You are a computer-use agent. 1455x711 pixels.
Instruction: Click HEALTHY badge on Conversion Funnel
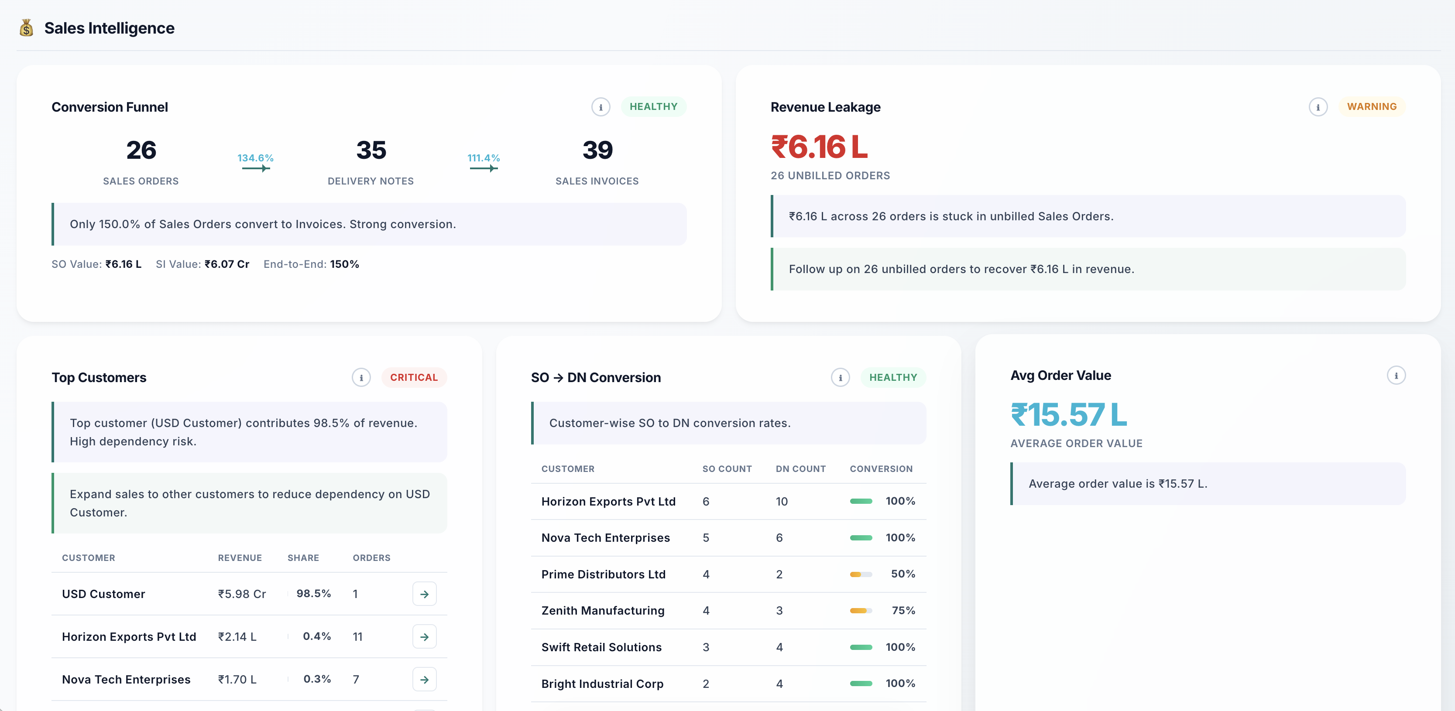tap(653, 107)
